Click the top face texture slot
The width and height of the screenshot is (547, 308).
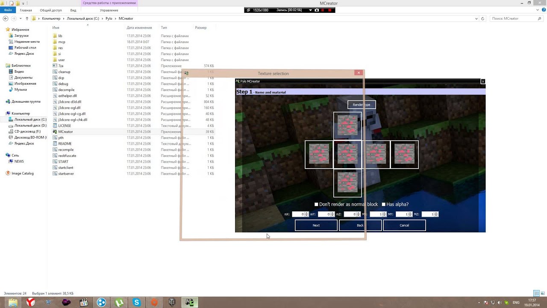coord(347,126)
